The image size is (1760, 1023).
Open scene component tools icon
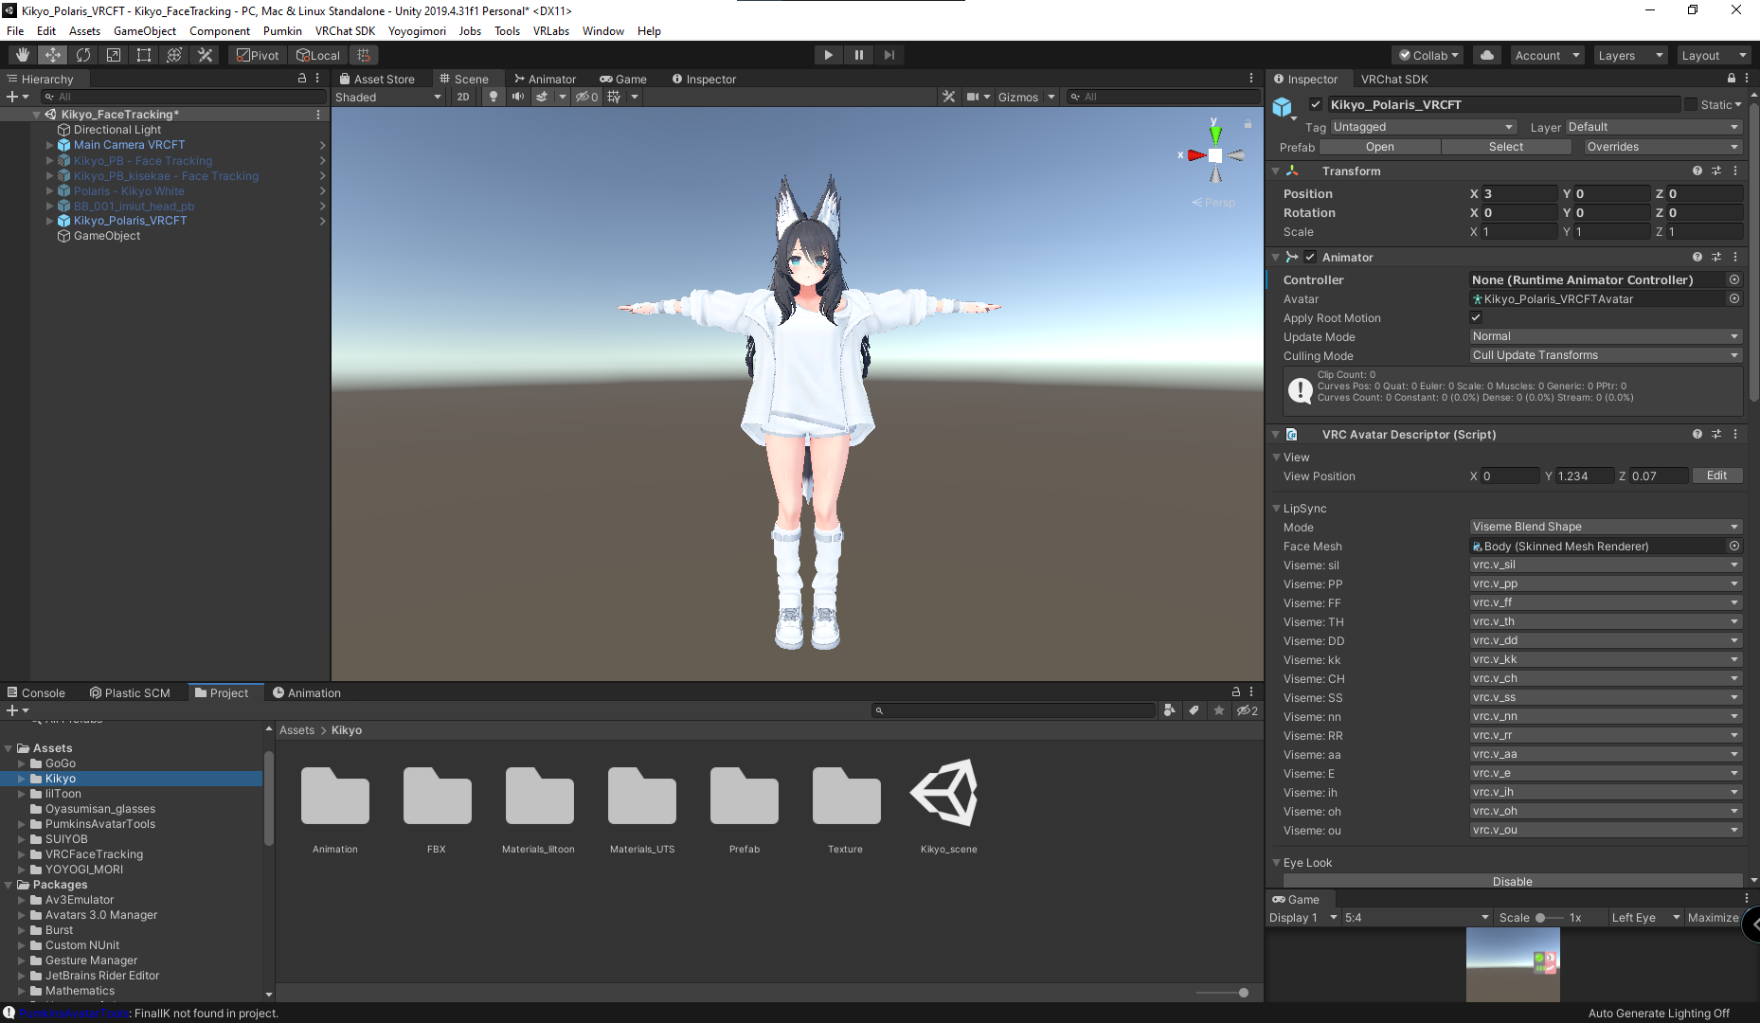click(948, 97)
